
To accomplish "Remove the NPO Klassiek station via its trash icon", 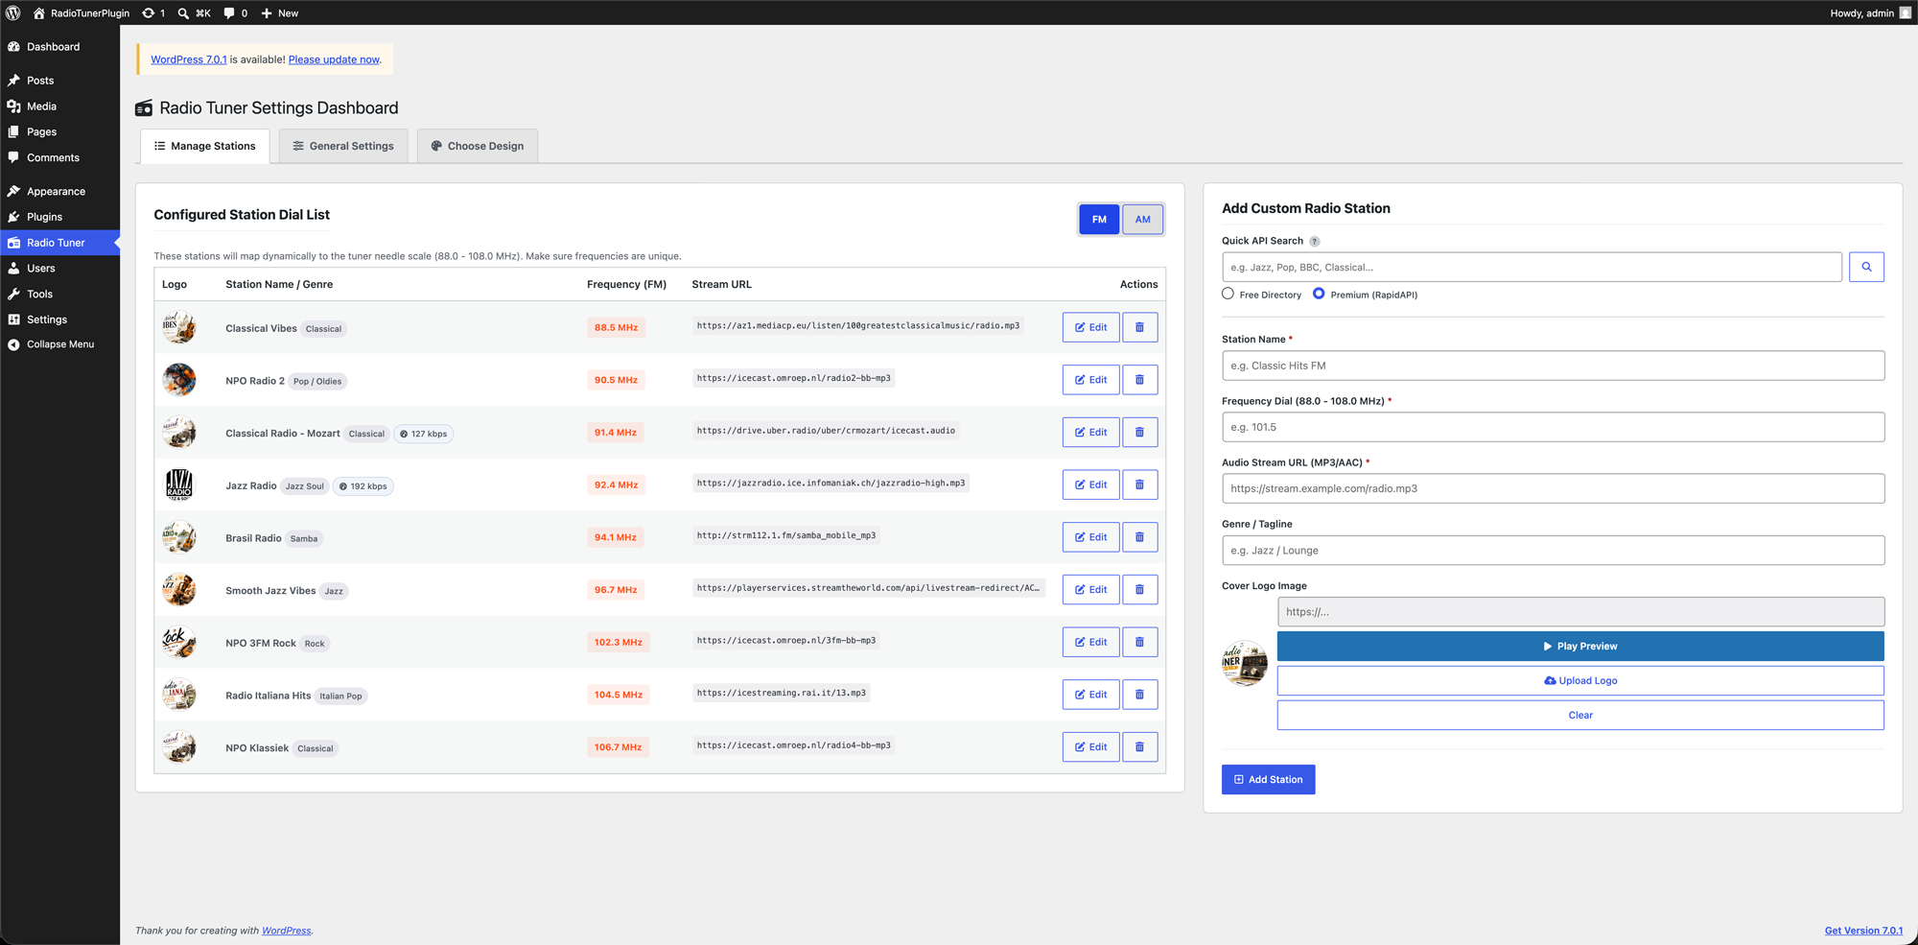I will [x=1139, y=747].
